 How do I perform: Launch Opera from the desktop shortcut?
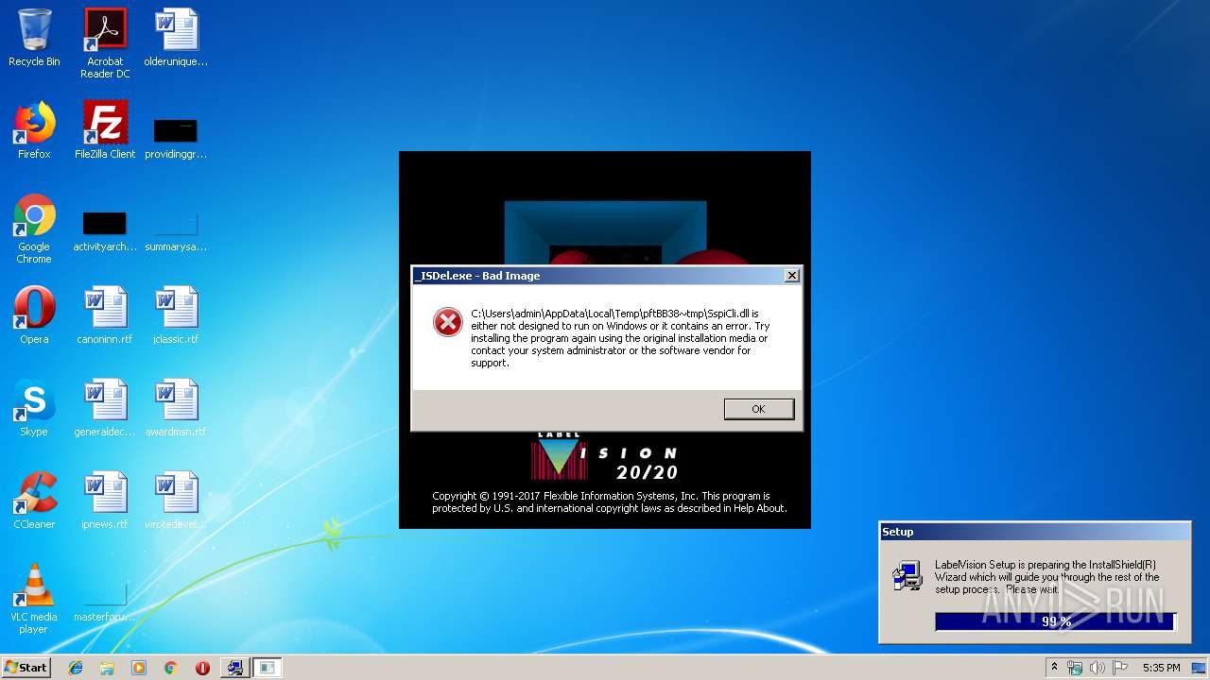[34, 315]
